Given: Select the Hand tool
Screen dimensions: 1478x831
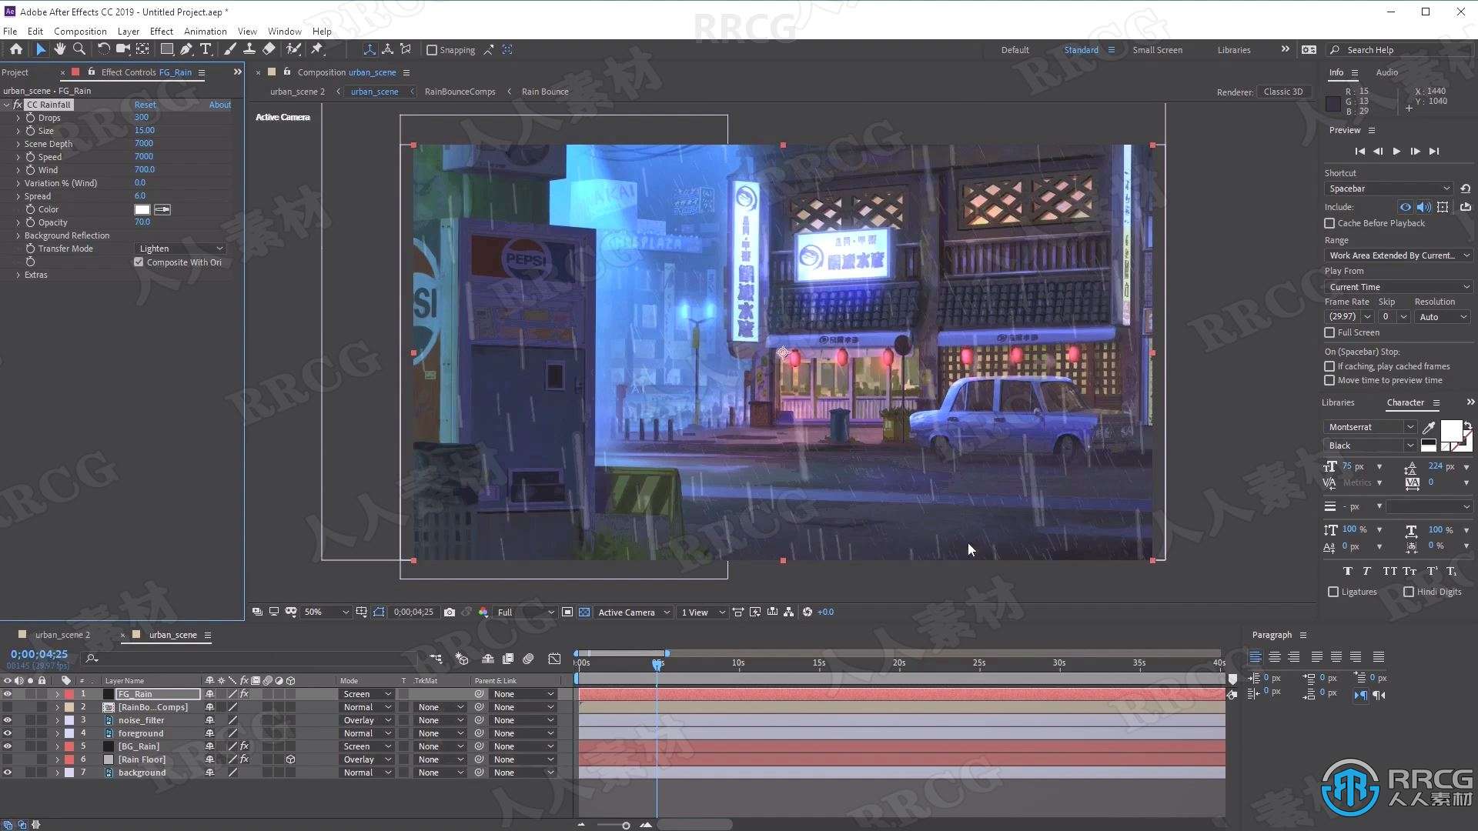Looking at the screenshot, I should click(59, 49).
